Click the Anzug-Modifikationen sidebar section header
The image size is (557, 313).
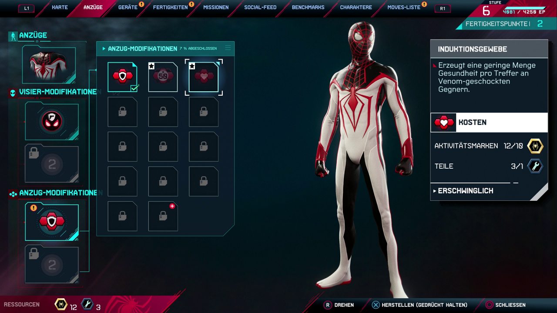click(x=58, y=193)
